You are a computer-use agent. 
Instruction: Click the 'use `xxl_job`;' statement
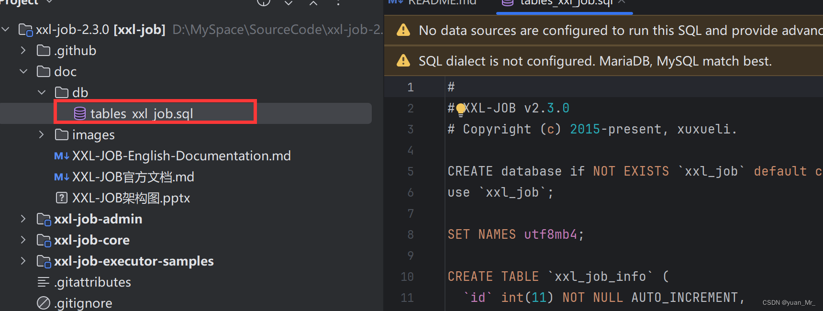(x=500, y=192)
